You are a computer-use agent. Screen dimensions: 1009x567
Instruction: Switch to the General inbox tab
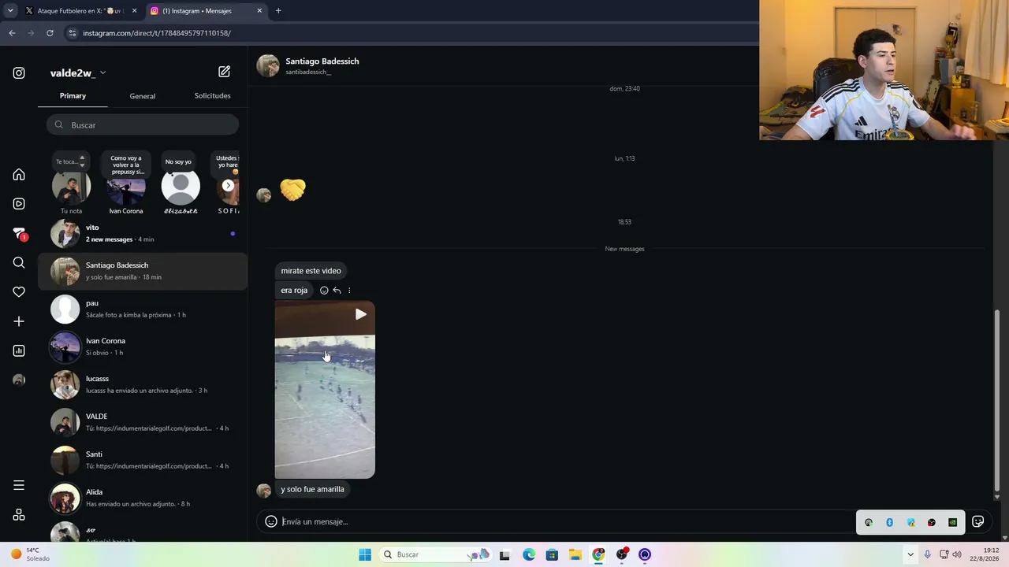(x=143, y=96)
